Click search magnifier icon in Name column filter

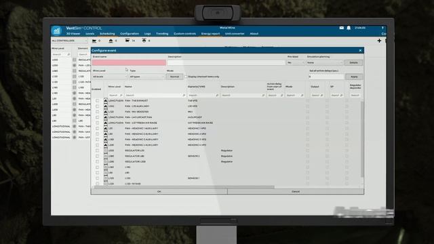[184, 96]
